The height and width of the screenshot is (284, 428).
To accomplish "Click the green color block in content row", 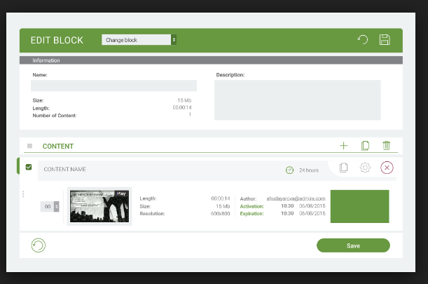I will pos(359,206).
